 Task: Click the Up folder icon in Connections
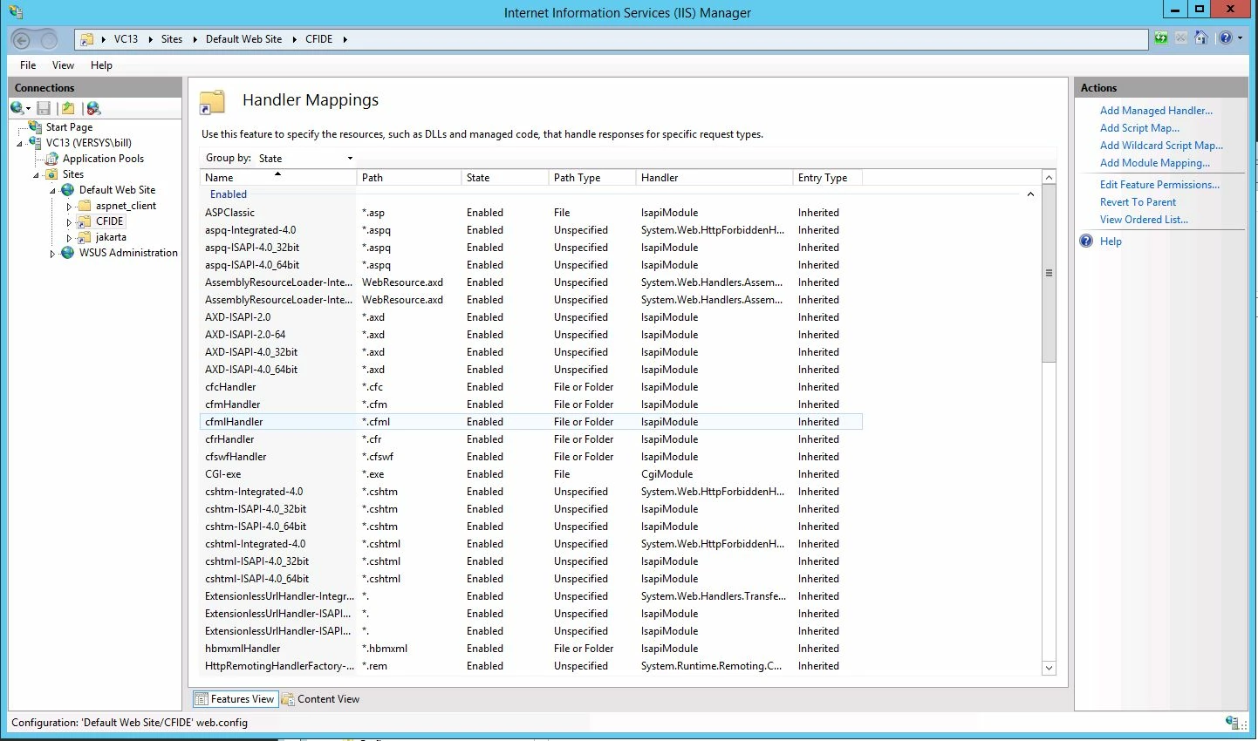pyautogui.click(x=68, y=108)
